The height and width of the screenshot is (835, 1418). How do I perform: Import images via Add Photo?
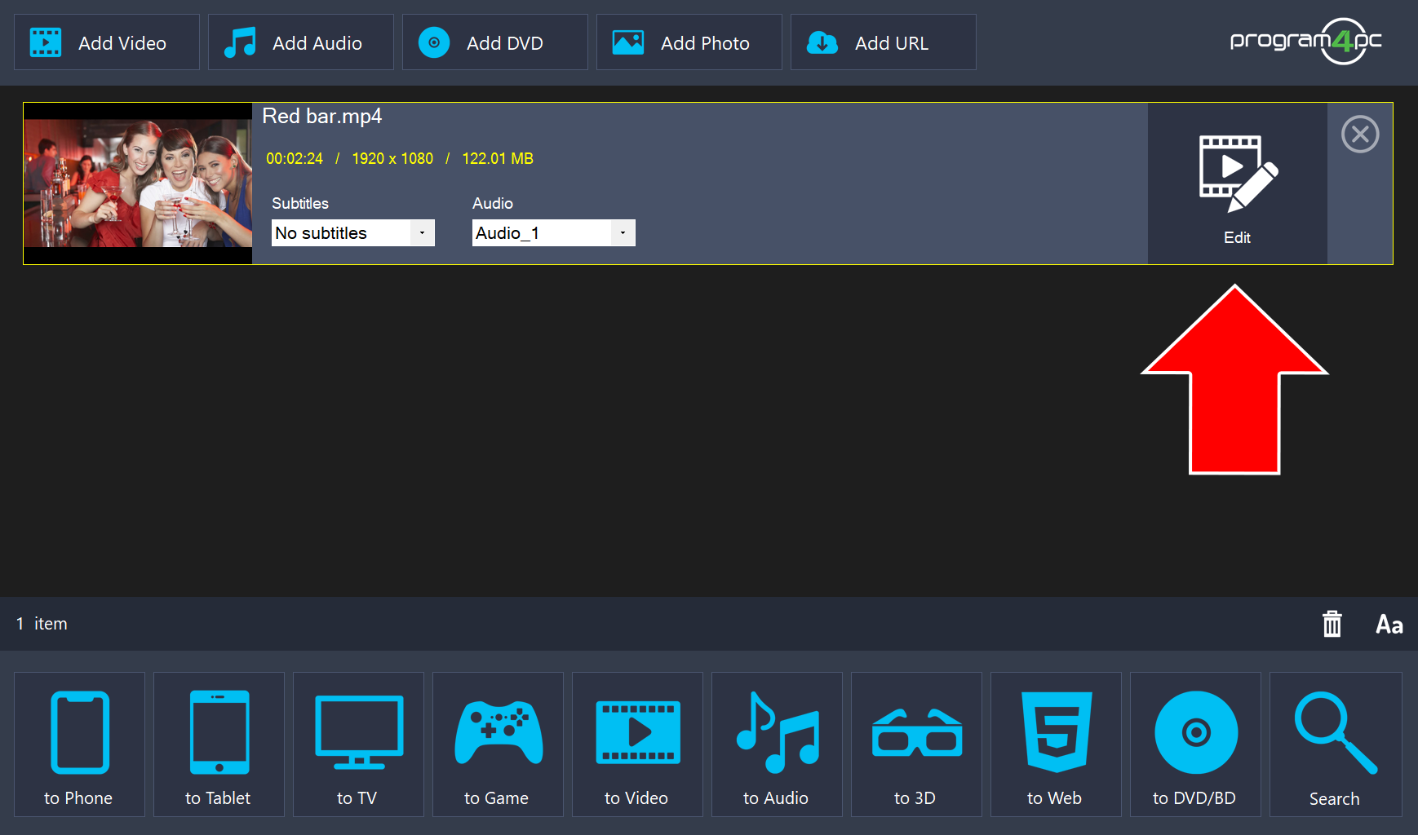coord(689,42)
